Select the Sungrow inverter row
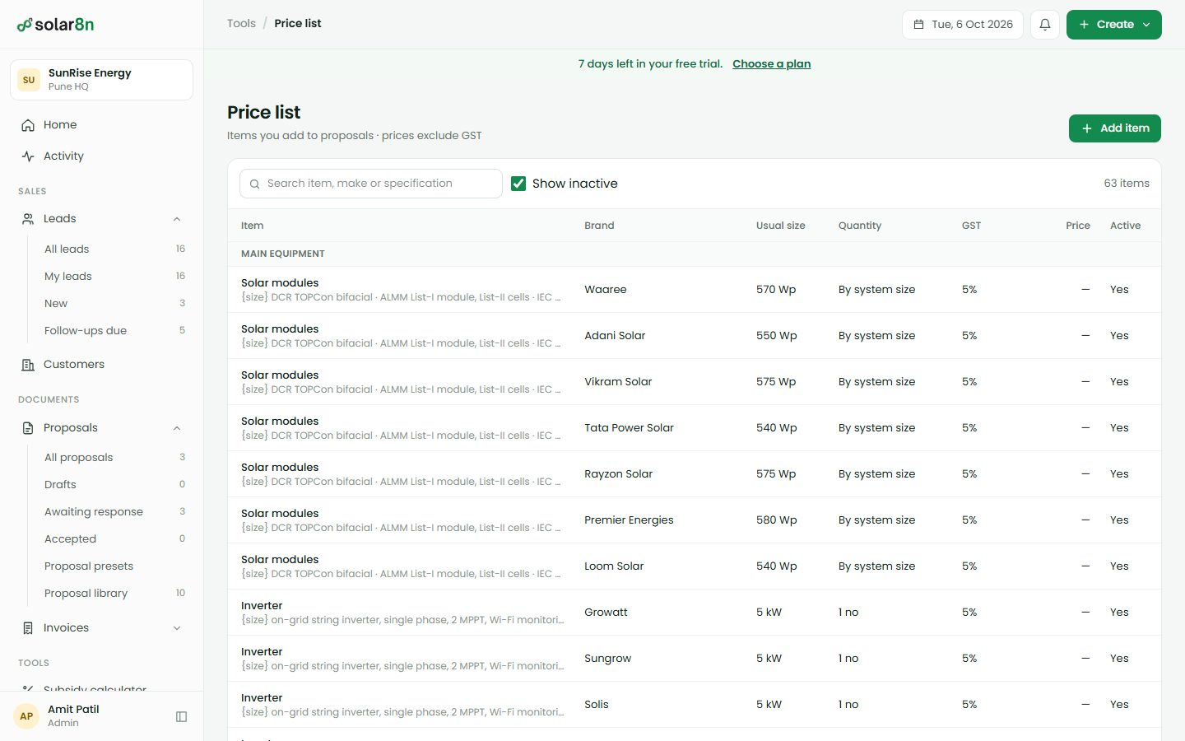This screenshot has height=741, width=1185. point(695,659)
